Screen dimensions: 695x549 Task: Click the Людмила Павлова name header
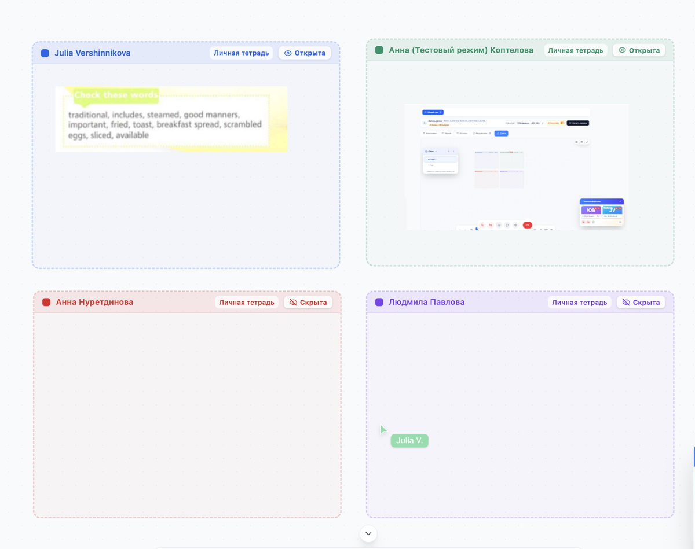tap(427, 302)
